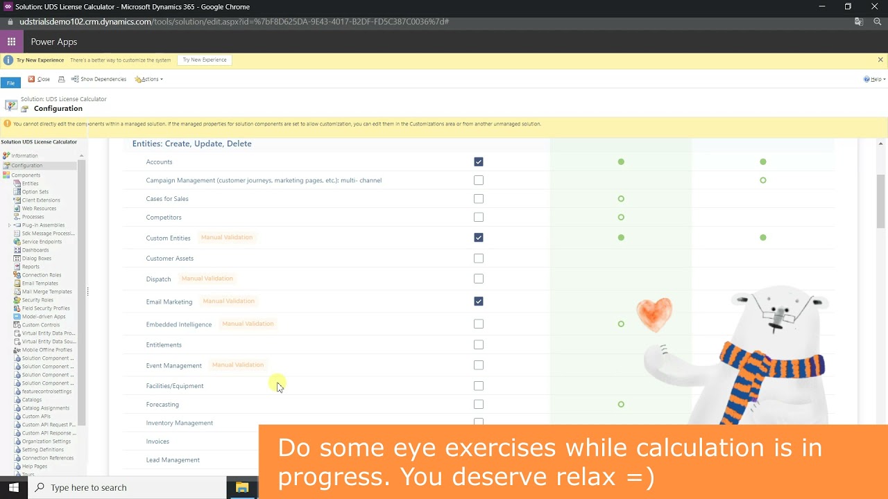Screen dimensions: 888x499
Task: Open the Power Apps app launcher waffle
Action: [11, 42]
